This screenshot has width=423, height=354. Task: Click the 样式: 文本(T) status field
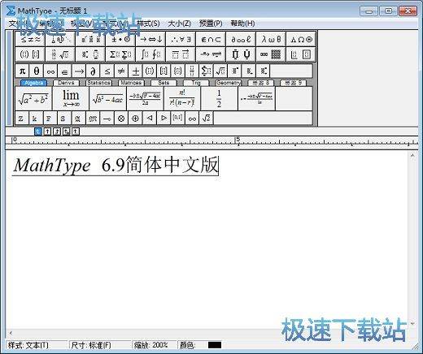click(37, 345)
